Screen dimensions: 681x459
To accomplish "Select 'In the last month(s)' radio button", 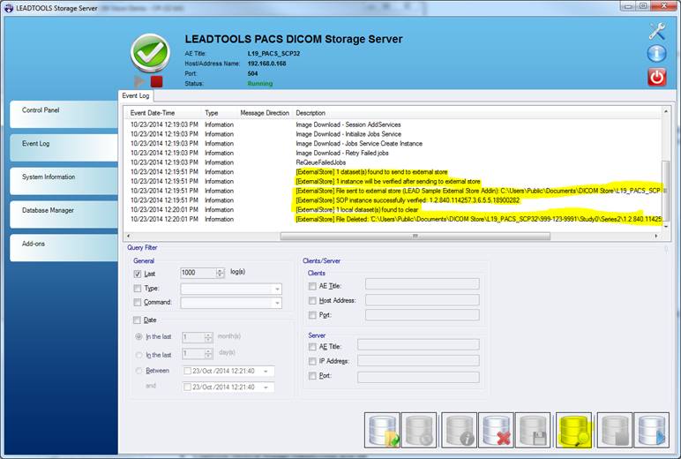I will click(x=138, y=336).
